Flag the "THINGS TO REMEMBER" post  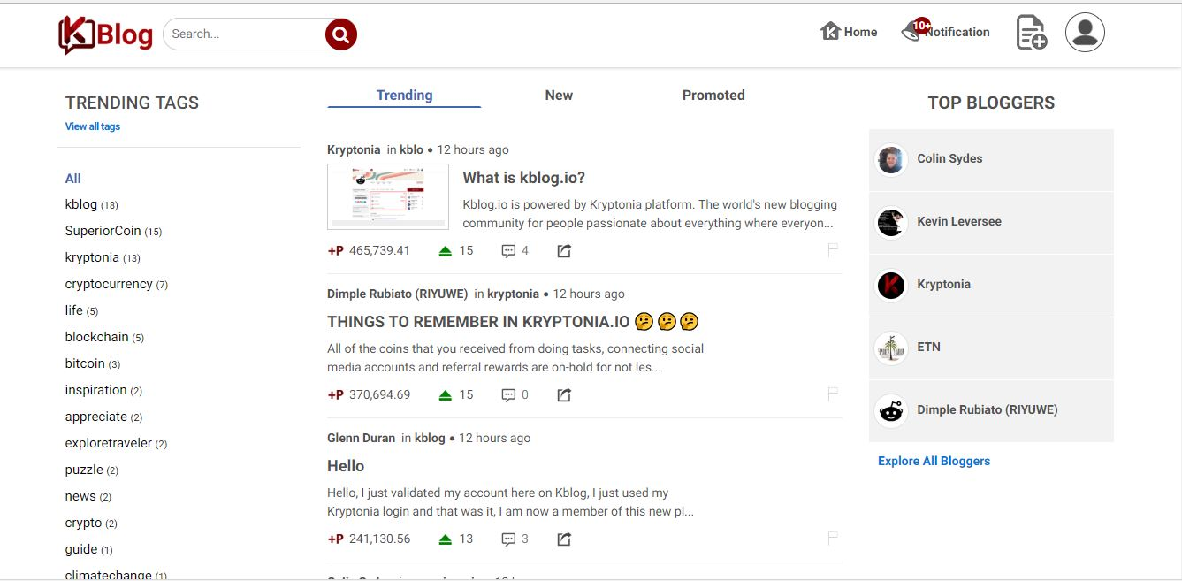click(833, 394)
